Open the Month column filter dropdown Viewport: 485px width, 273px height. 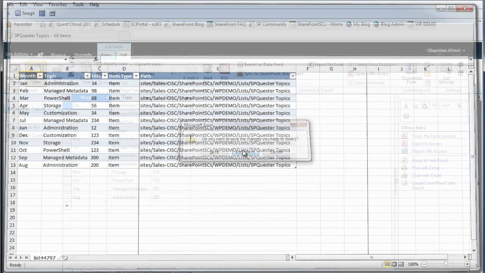coord(39,76)
